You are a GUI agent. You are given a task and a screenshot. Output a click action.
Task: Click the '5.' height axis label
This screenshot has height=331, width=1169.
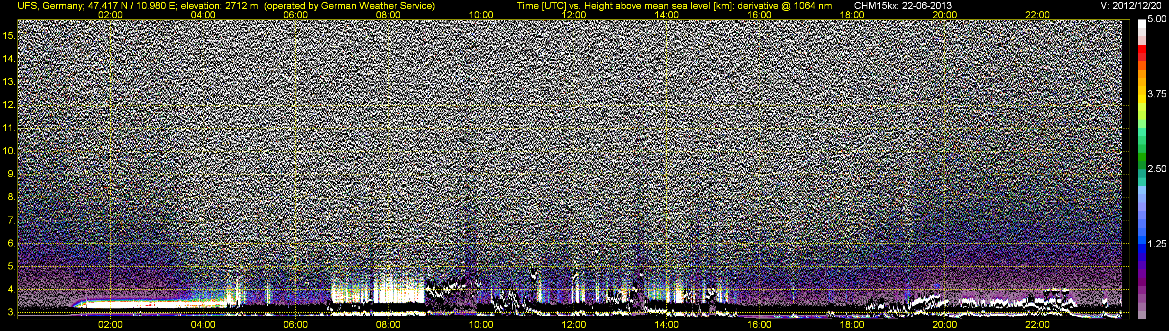click(x=11, y=266)
